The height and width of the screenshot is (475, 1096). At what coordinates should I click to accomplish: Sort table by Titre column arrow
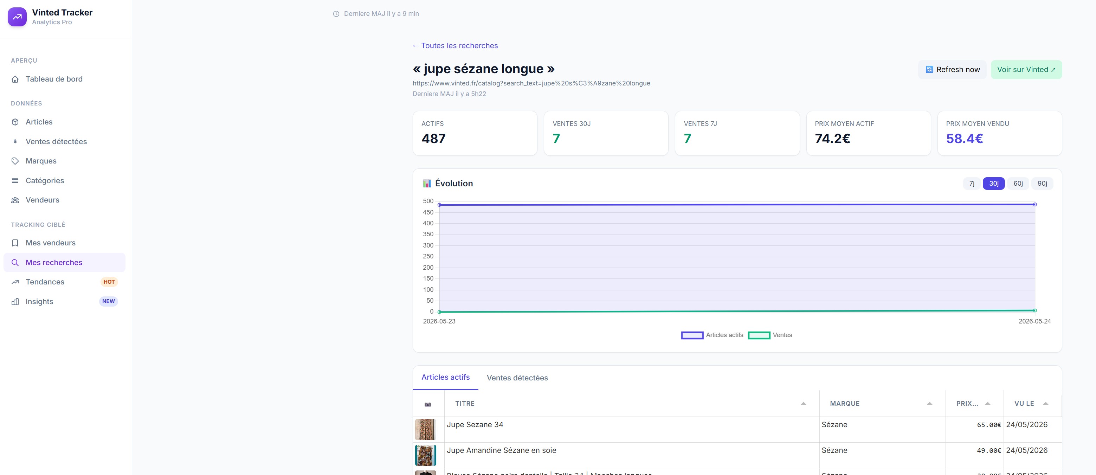[x=803, y=404]
